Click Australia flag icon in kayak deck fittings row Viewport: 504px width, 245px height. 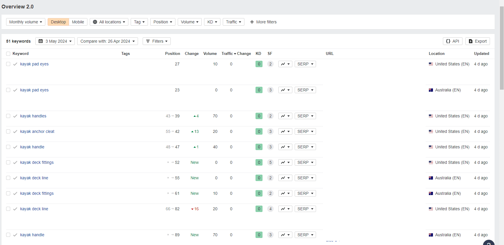point(431,193)
